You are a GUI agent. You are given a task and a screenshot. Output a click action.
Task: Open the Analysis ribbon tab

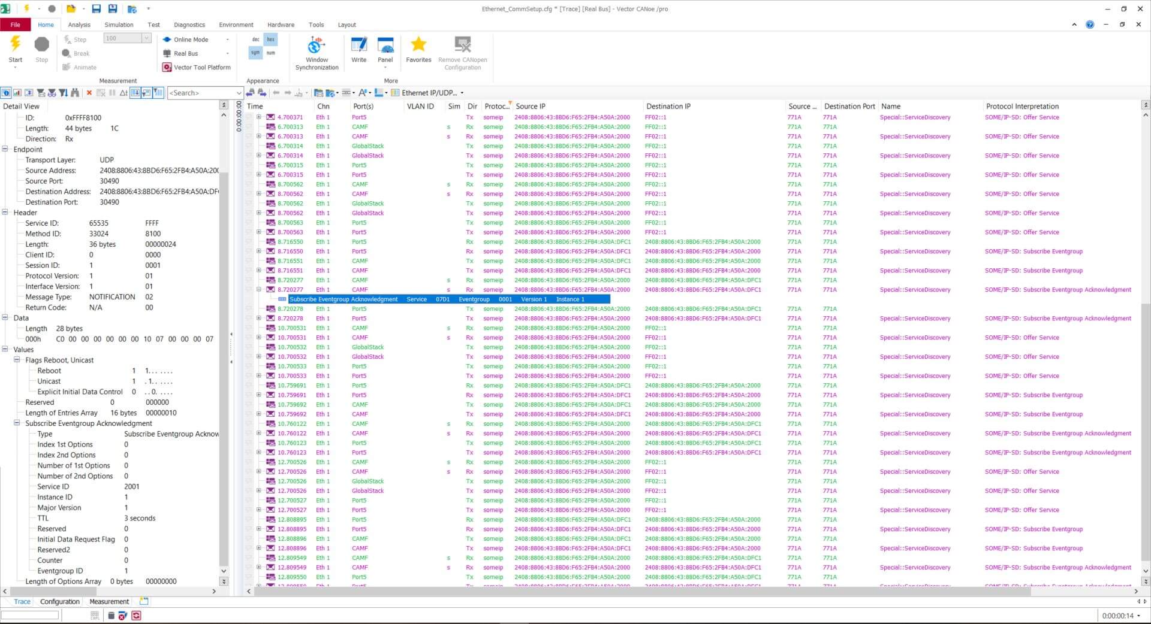pos(79,25)
